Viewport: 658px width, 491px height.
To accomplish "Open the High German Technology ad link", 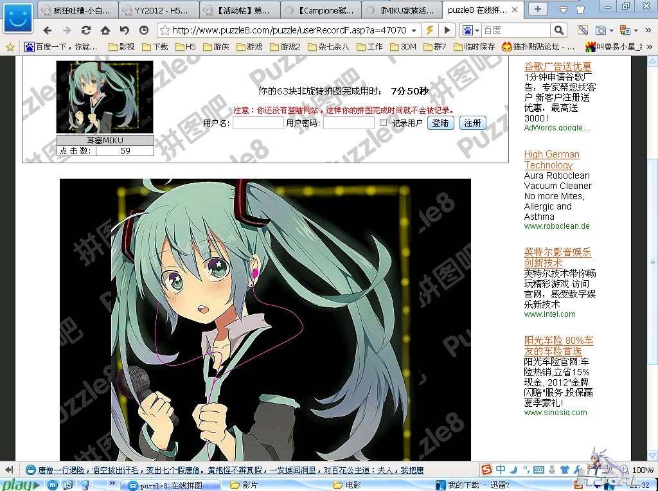I will click(x=551, y=159).
